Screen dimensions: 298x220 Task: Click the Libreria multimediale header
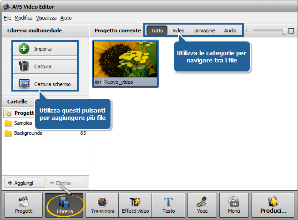(35, 31)
